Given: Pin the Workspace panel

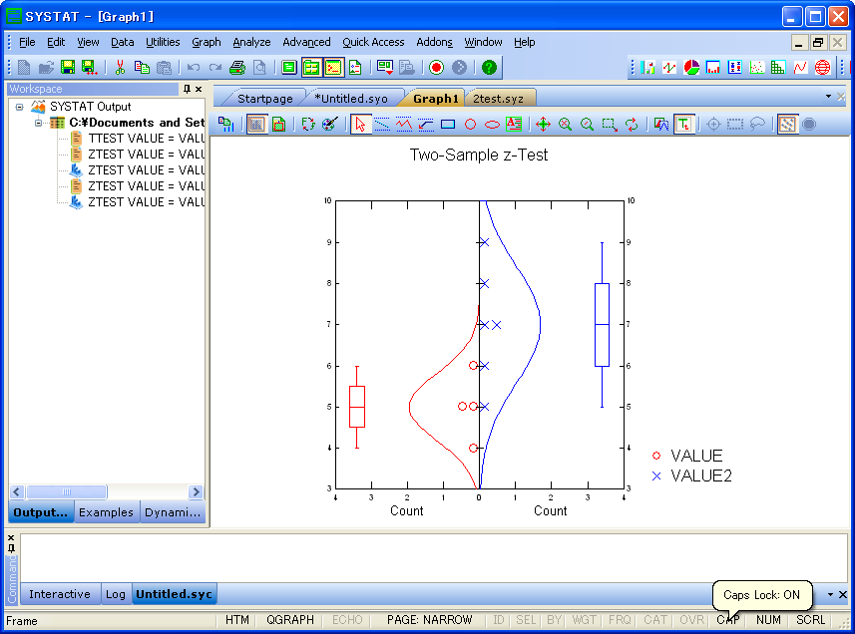Looking at the screenshot, I should [187, 89].
